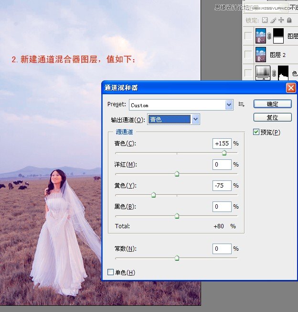Click the 黑色(B) slider handle
This screenshot has height=312, width=298.
[177, 216]
